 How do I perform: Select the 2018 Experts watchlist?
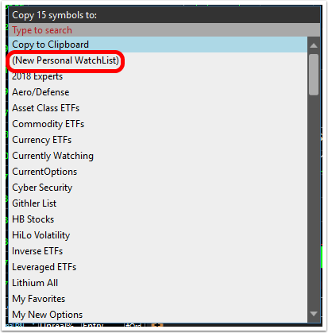158,76
